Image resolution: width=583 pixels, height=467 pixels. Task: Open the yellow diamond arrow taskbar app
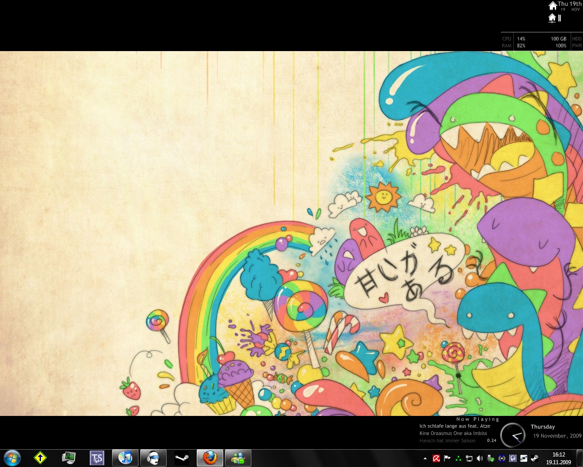click(41, 457)
